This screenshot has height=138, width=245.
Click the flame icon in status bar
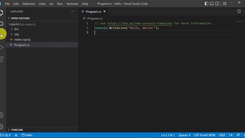tap(16, 135)
